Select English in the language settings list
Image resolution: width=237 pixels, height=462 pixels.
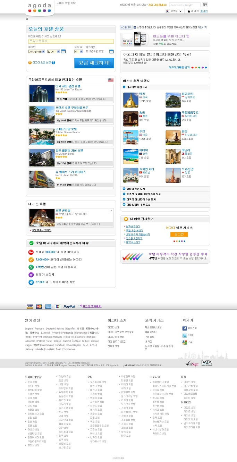click(x=29, y=328)
